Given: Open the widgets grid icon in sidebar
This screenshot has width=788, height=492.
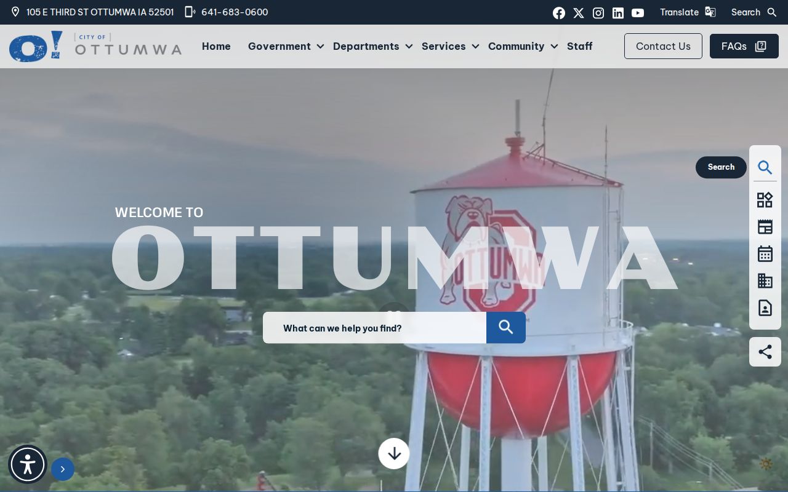Looking at the screenshot, I should point(765,200).
